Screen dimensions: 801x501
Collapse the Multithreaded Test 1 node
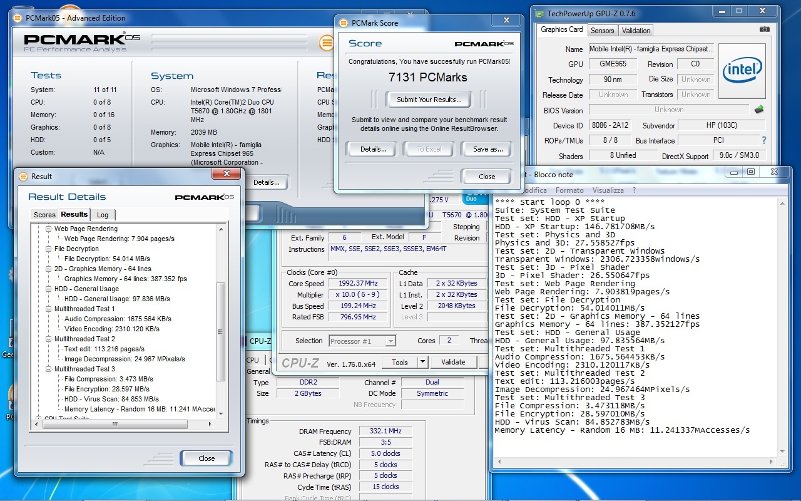click(49, 309)
